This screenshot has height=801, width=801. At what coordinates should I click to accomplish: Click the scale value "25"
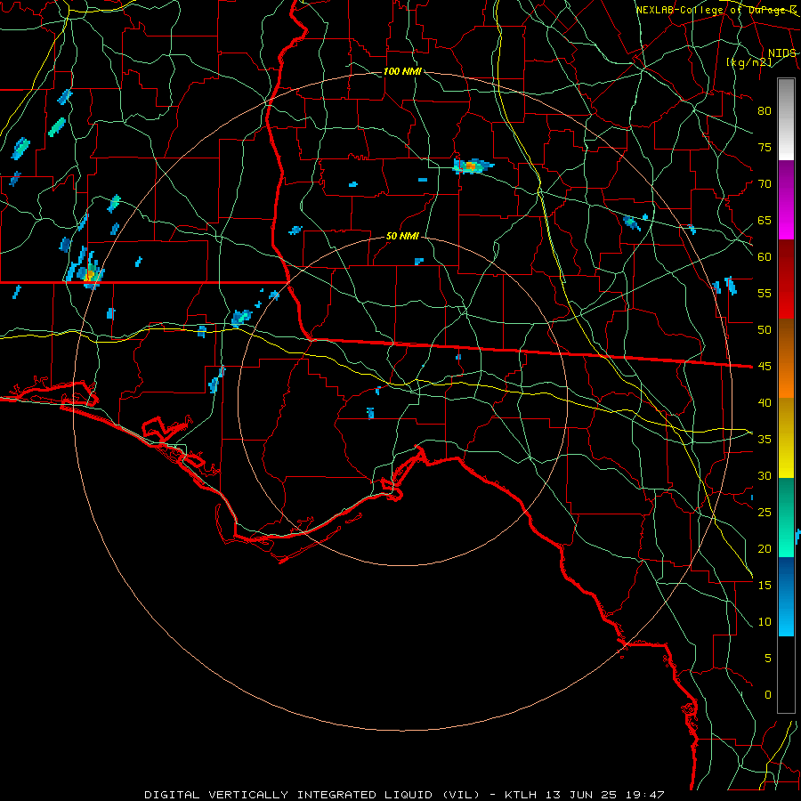click(x=765, y=513)
